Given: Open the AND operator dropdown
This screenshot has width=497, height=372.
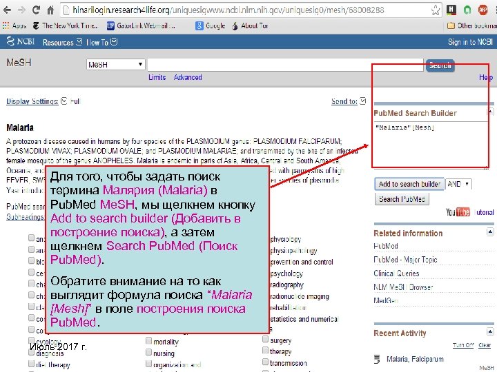Looking at the screenshot, I should click(458, 184).
